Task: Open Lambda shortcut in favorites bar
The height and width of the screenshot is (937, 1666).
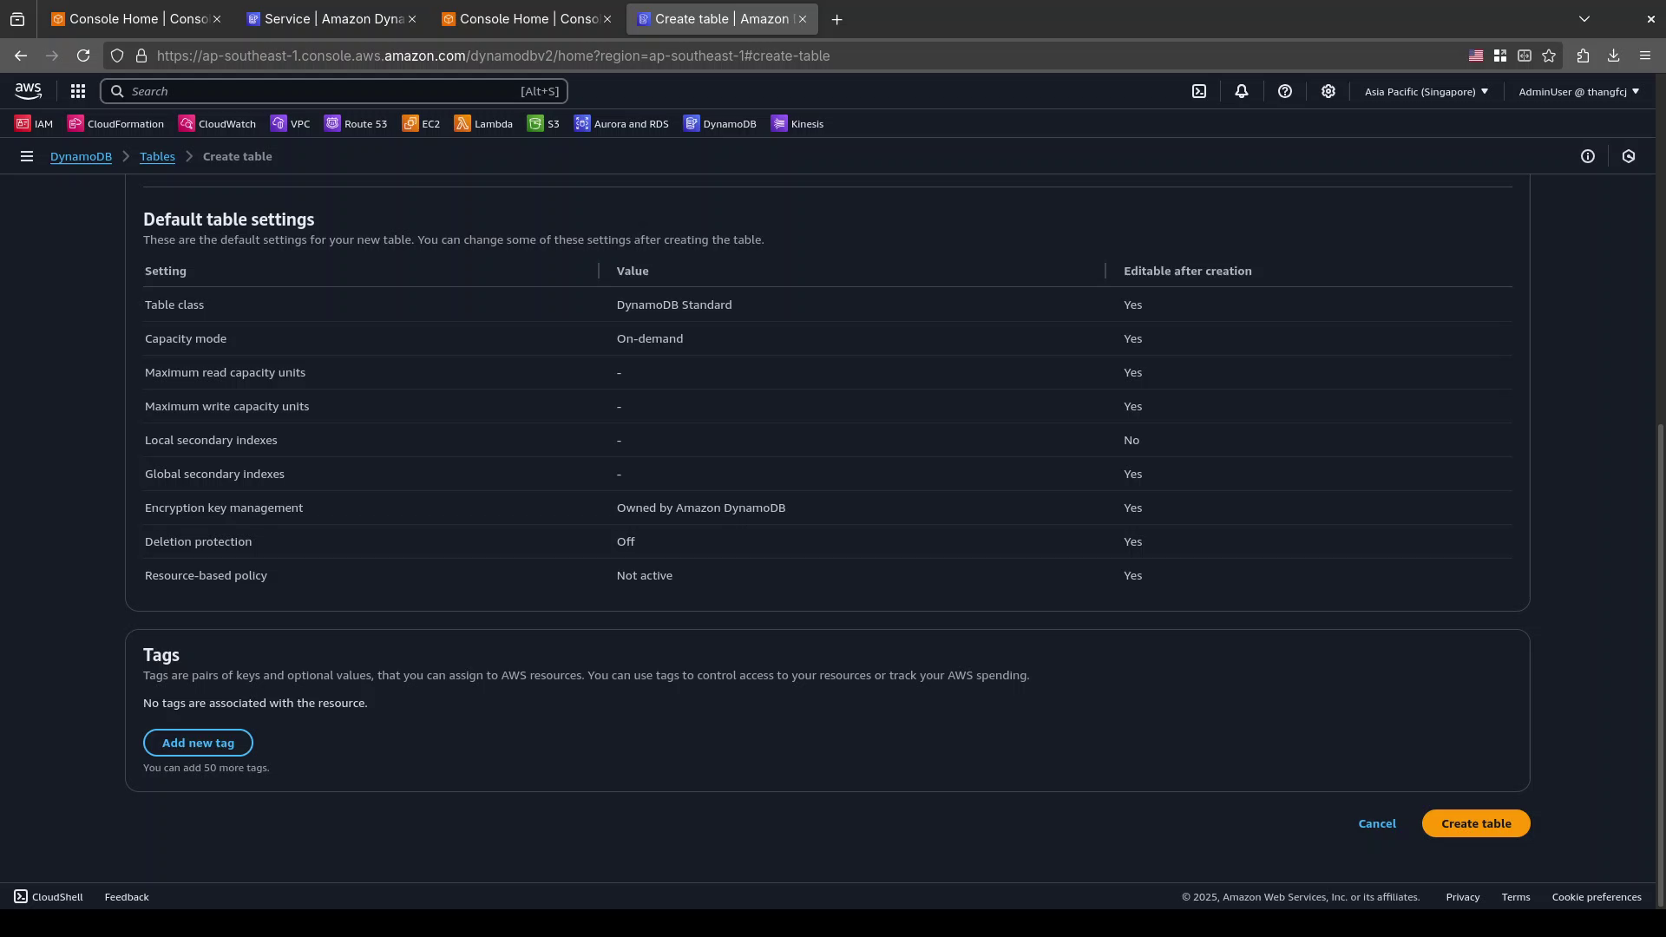Action: point(483,124)
